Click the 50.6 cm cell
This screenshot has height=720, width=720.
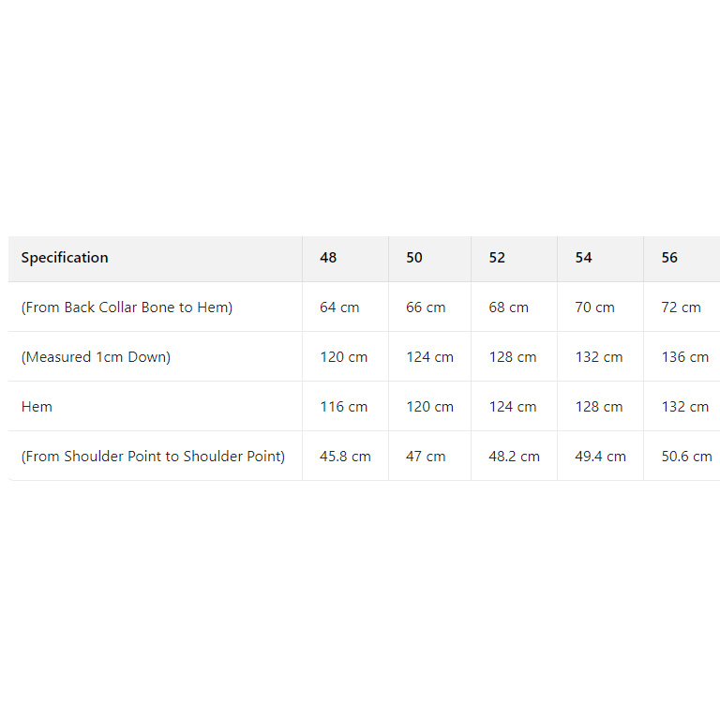pos(686,457)
